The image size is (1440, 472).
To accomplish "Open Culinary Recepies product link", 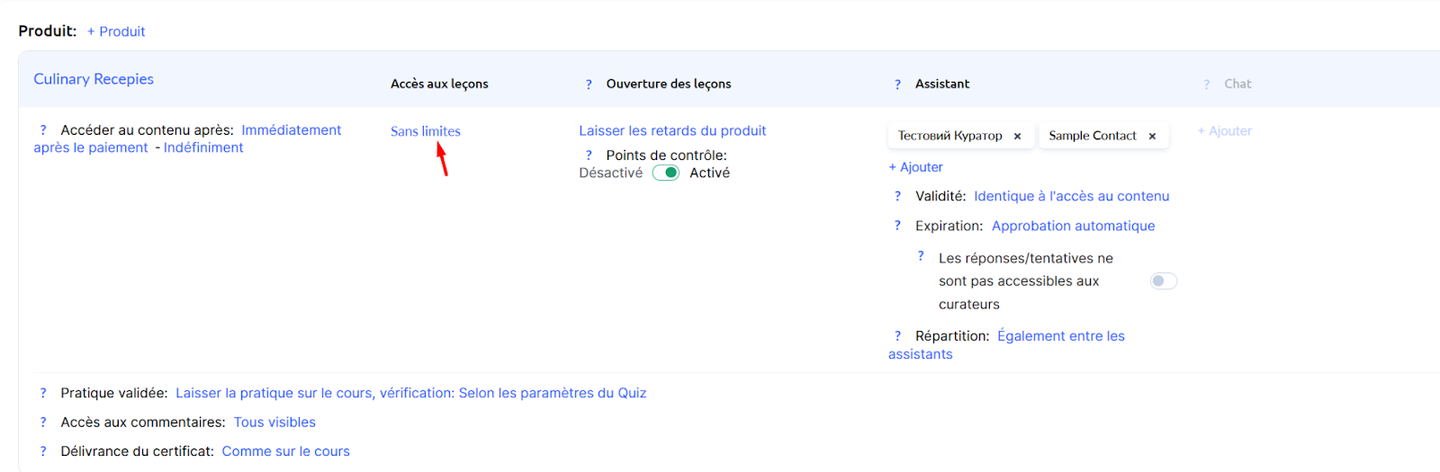I will 94,79.
